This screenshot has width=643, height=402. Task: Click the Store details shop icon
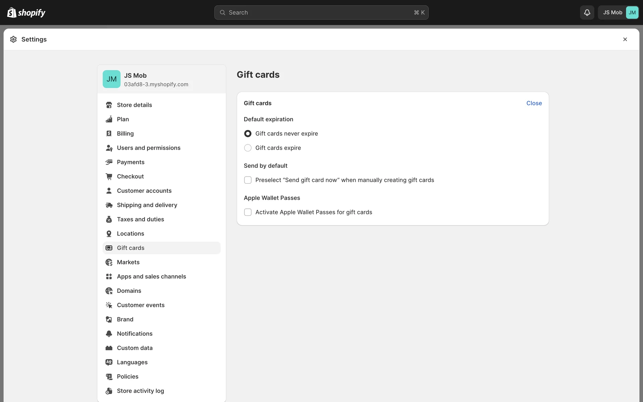[109, 105]
